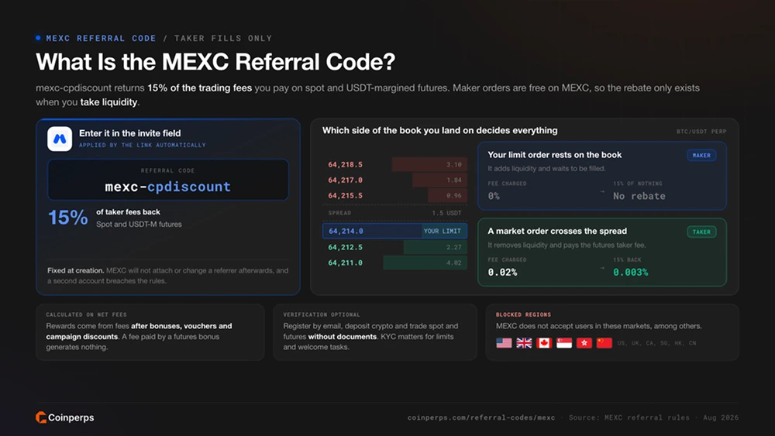Click the maker 0% fee charged value
This screenshot has height=436, width=775.
pyautogui.click(x=494, y=196)
